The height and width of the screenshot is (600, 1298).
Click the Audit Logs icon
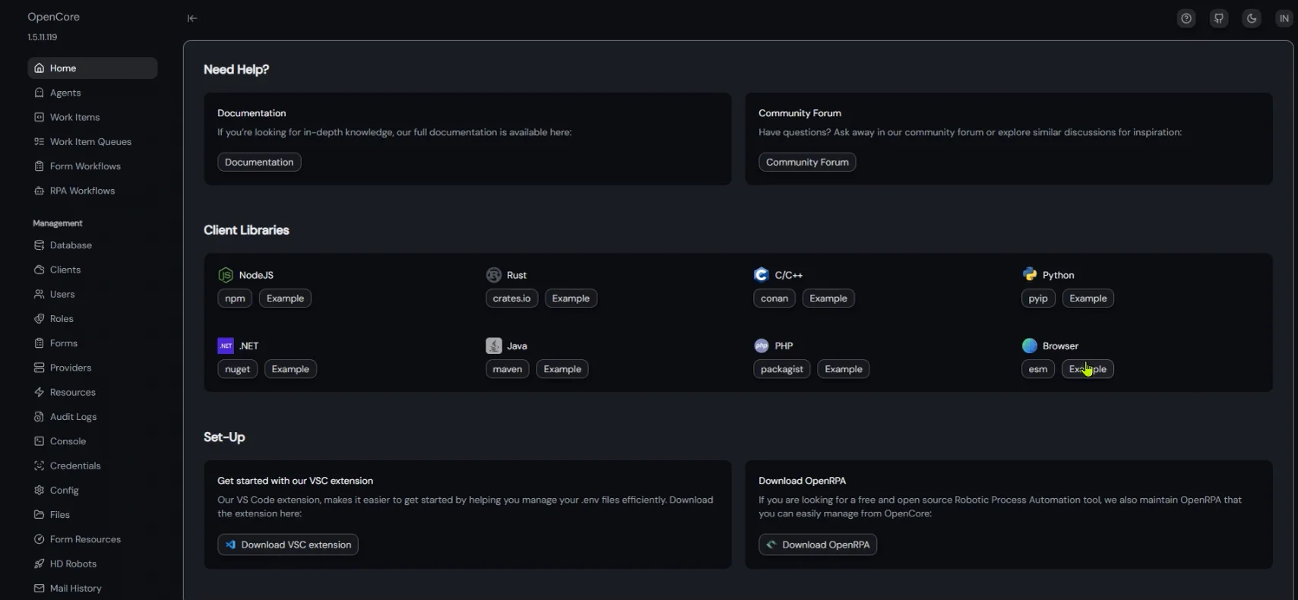pyautogui.click(x=40, y=417)
